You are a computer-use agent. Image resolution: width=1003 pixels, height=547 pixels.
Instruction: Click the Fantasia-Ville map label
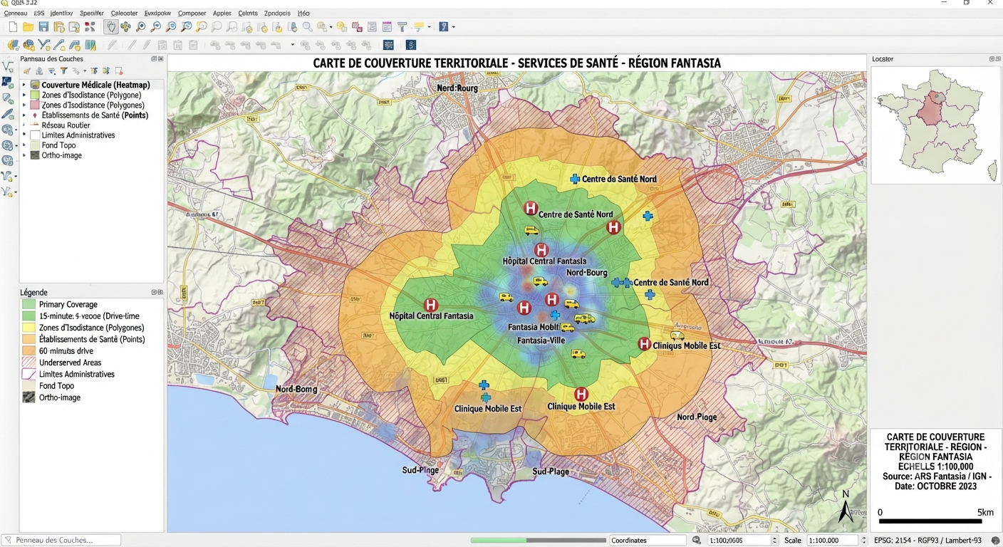point(541,340)
